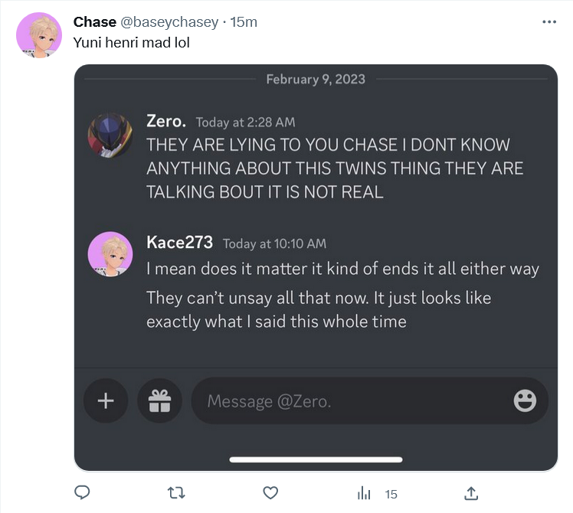573x513 pixels.
Task: Click the view count number 15
Action: 391,495
